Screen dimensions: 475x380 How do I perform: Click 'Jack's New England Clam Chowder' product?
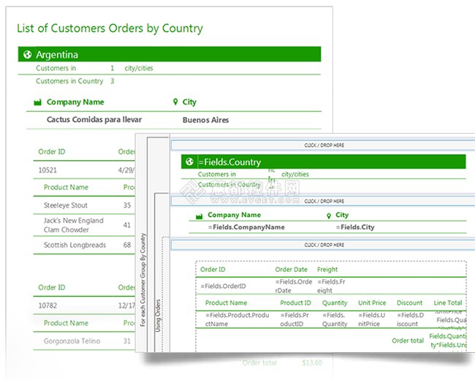(74, 225)
